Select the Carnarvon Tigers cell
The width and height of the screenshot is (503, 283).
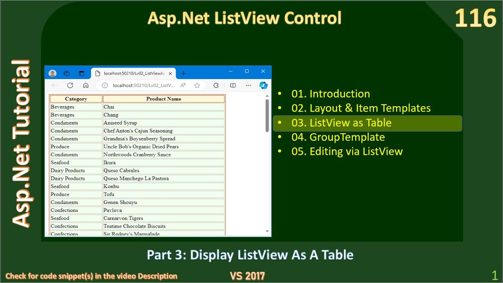click(x=164, y=218)
